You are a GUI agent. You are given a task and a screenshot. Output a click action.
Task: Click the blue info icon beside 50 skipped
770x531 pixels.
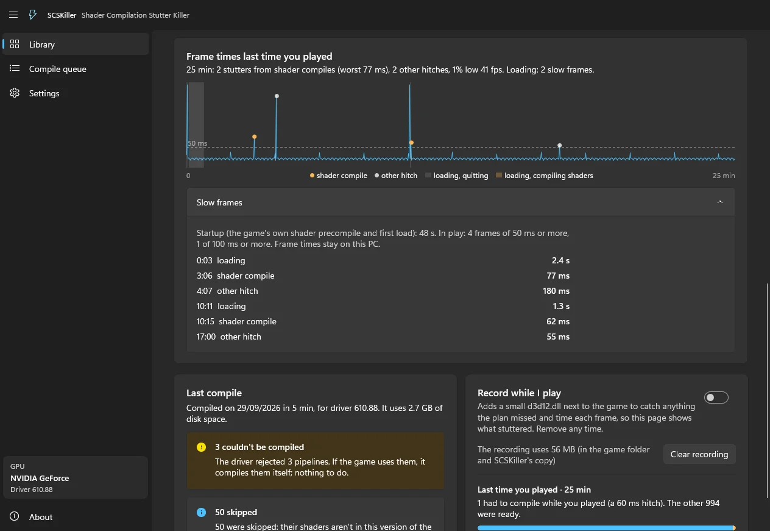click(x=202, y=512)
